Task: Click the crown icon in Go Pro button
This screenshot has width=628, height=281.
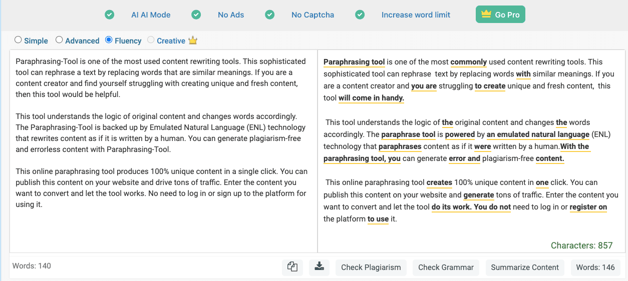Action: pos(486,14)
